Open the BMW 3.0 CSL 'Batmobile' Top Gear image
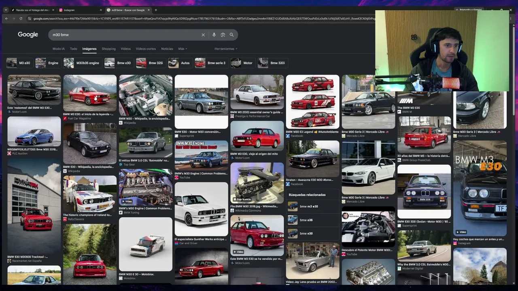518x291 pixels. tap(146, 142)
